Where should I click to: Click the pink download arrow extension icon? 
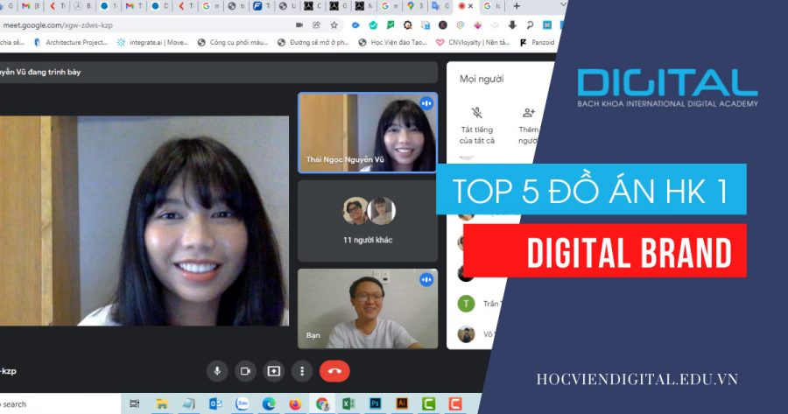click(x=477, y=25)
